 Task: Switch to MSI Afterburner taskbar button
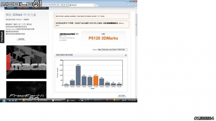(44, 100)
